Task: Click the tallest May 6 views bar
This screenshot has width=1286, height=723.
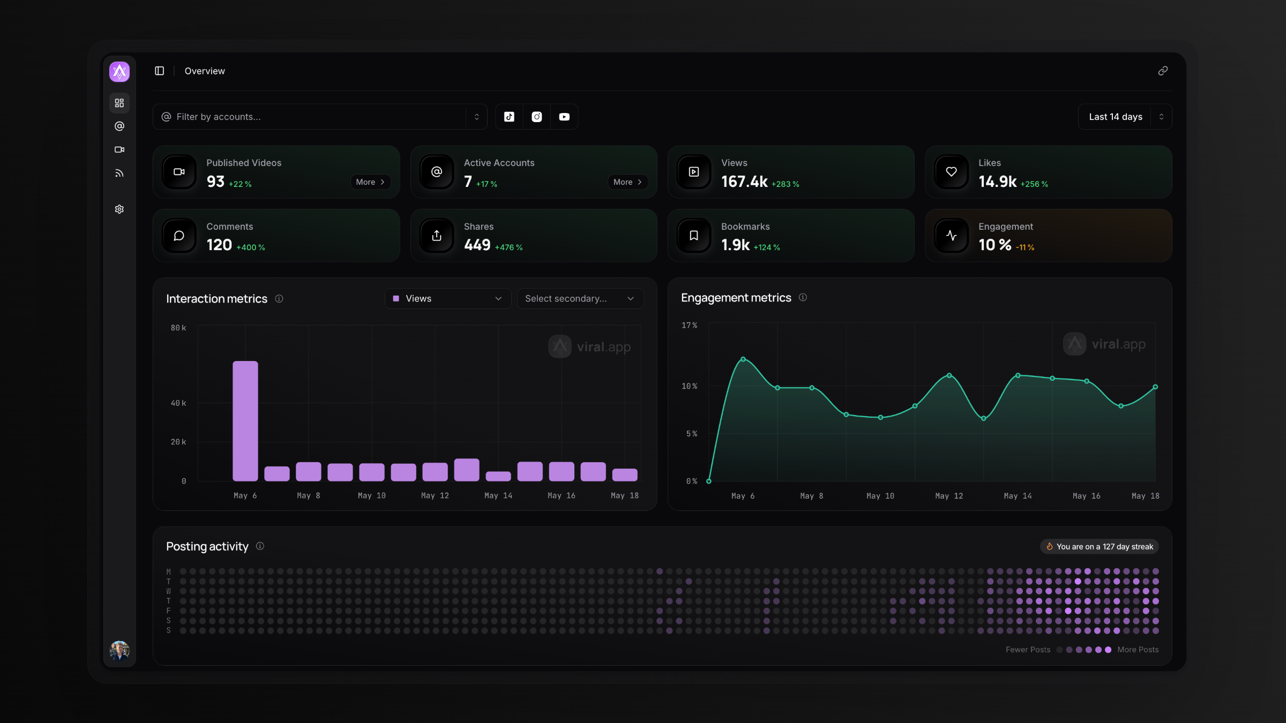Action: pos(245,420)
